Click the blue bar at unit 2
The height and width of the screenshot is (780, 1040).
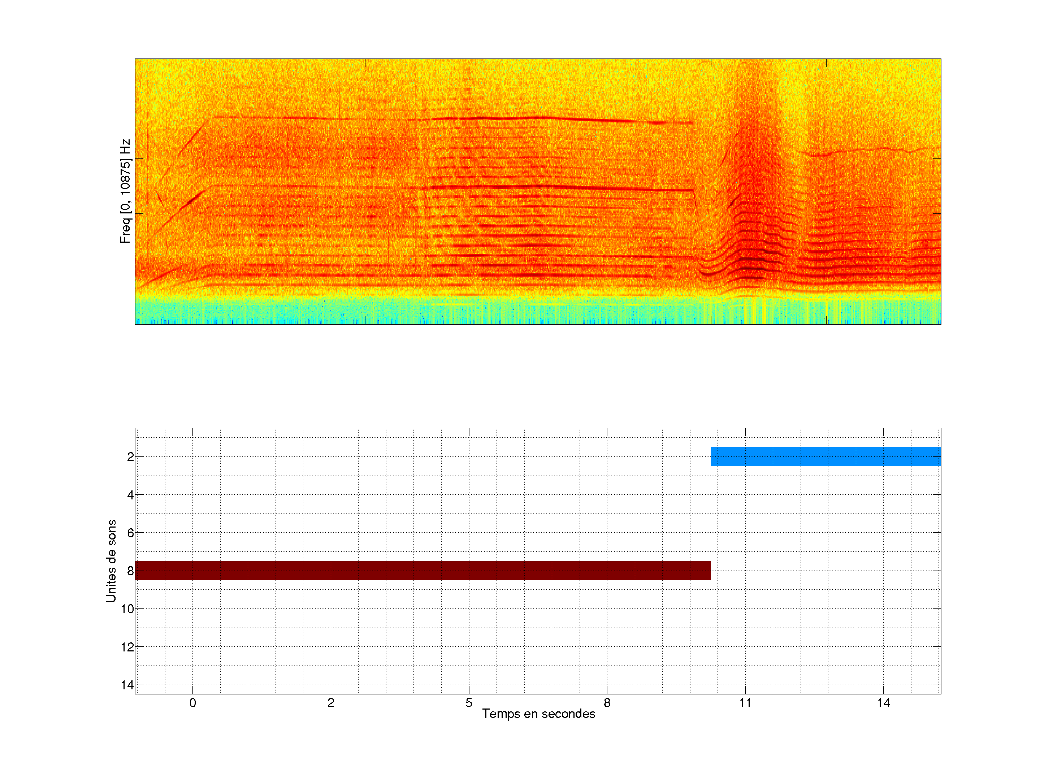pos(825,456)
